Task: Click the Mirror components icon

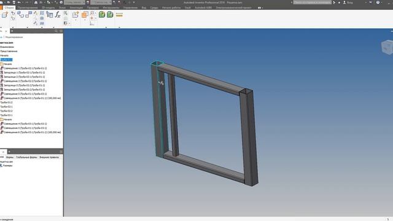Action: 42,18
